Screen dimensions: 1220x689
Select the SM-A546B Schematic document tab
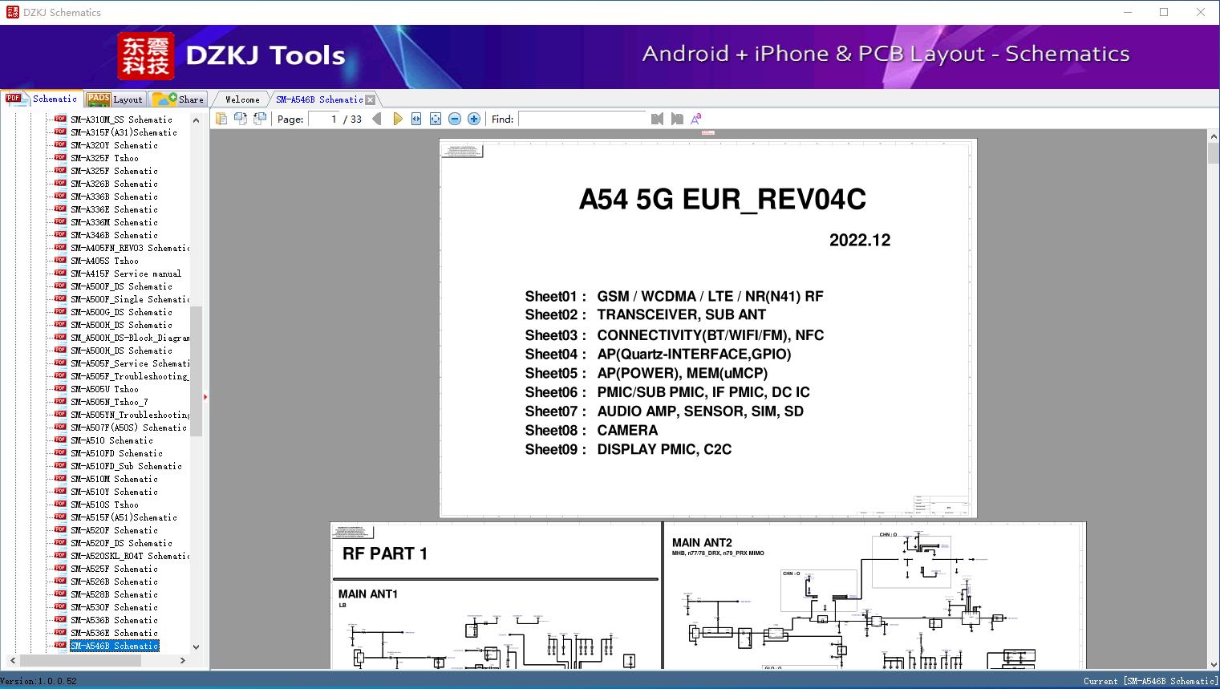tap(319, 99)
